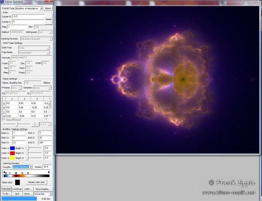Screen dimensions: 262x201
Task: Click the Quit button
Action: pyautogui.click(x=17, y=194)
